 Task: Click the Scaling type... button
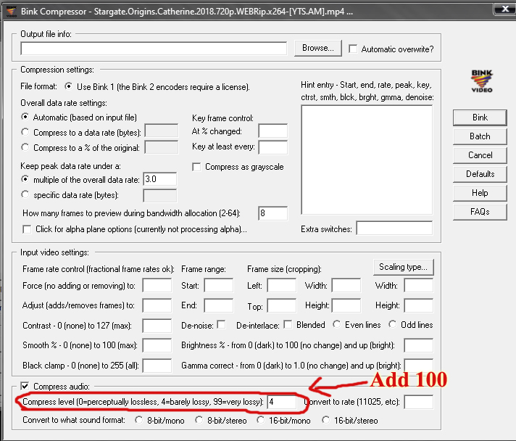click(x=404, y=267)
